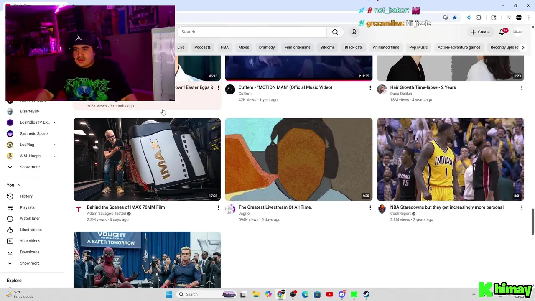The height and width of the screenshot is (301, 535).
Task: Click the blue sound-wave extension icon
Action: pos(469,18)
